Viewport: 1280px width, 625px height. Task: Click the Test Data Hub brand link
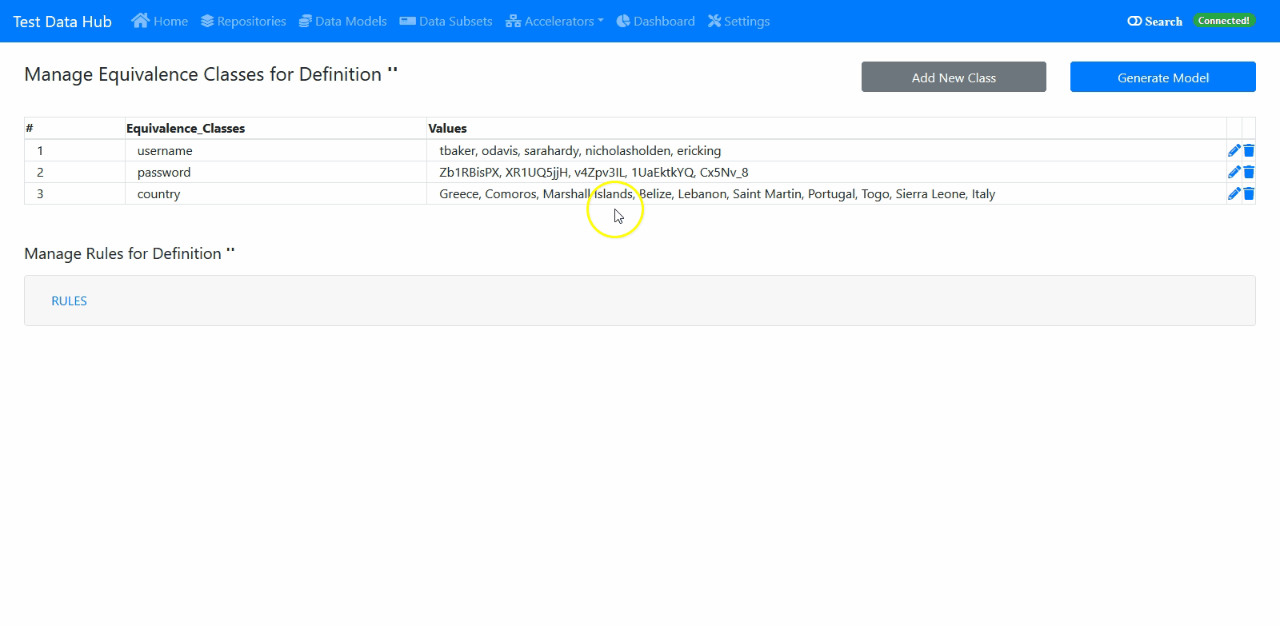[62, 22]
